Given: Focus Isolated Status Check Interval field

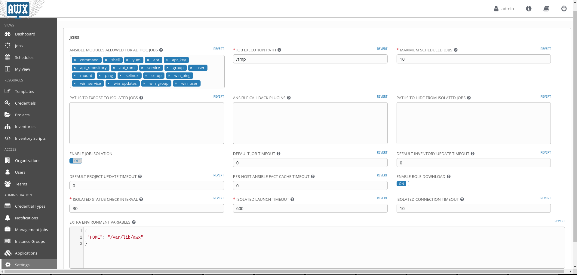Looking at the screenshot, I should coord(147,208).
